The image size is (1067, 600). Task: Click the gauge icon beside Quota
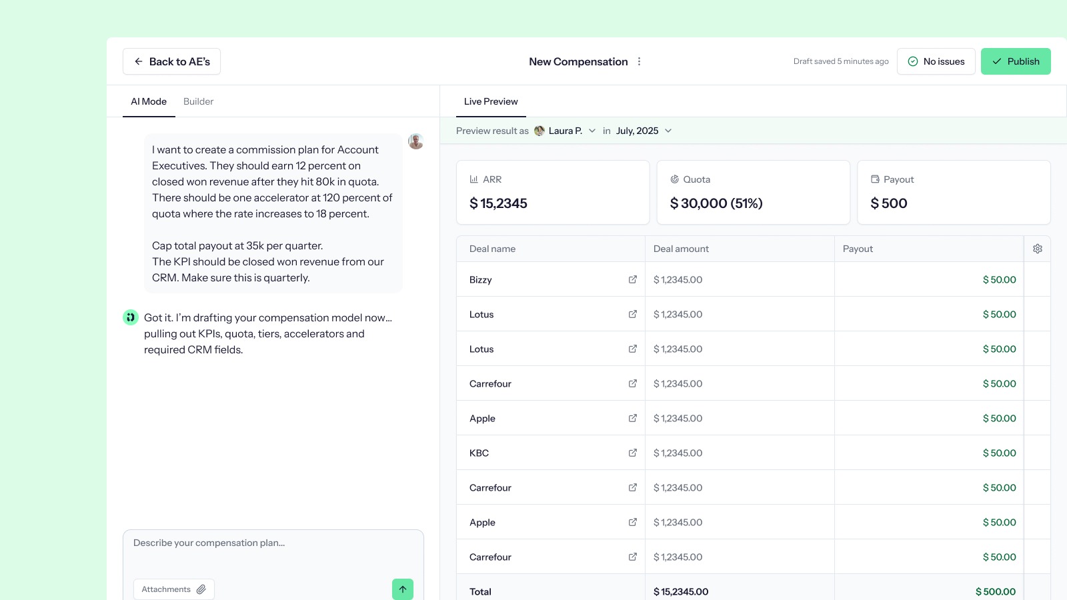674,179
